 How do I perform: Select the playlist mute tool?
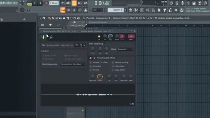click(x=60, y=18)
